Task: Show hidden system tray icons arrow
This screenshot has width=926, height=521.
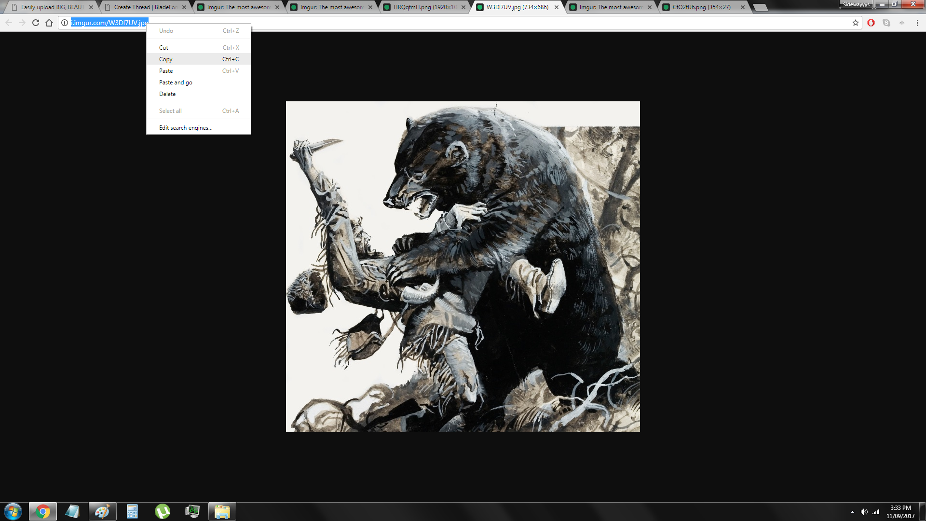Action: click(x=852, y=512)
